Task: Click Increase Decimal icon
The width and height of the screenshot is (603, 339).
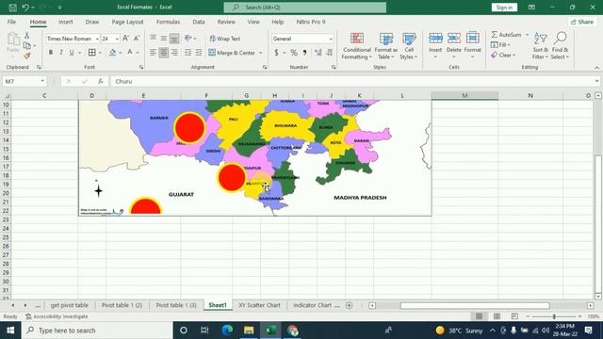Action: point(318,53)
